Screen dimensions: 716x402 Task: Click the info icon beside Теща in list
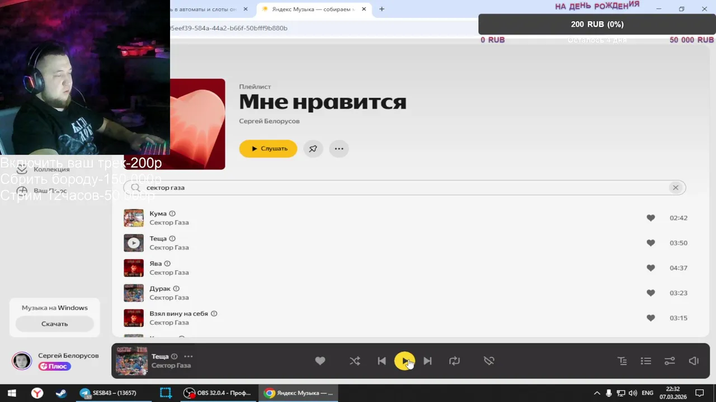pyautogui.click(x=172, y=238)
